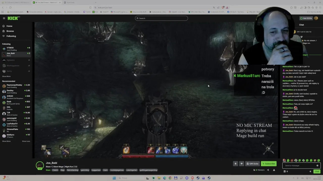Image resolution: width=323 pixels, height=181 pixels.
Task: Open Windows Start menu
Action: pyautogui.click(x=114, y=178)
